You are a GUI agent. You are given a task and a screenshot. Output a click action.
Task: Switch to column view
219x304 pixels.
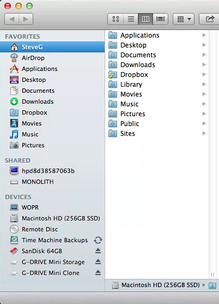pos(145,19)
